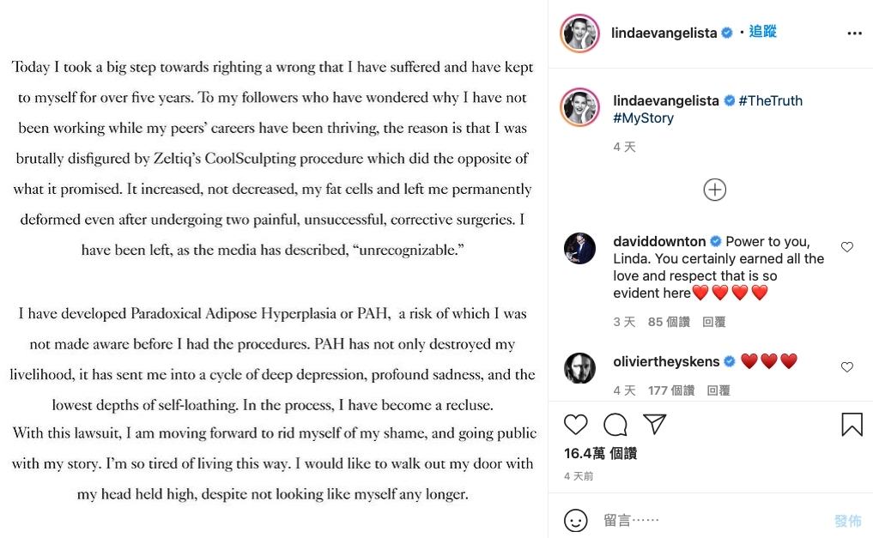
Task: Open the #TheTruth hashtag
Action: pos(770,100)
